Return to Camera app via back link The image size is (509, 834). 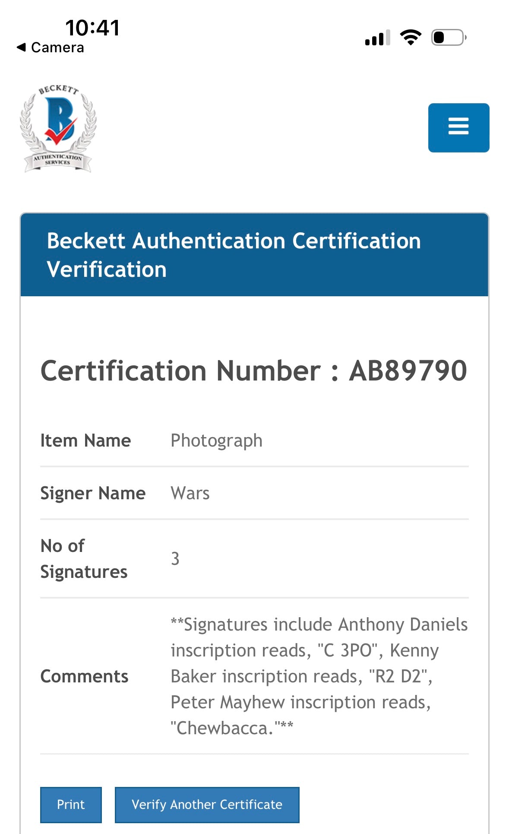coord(57,47)
